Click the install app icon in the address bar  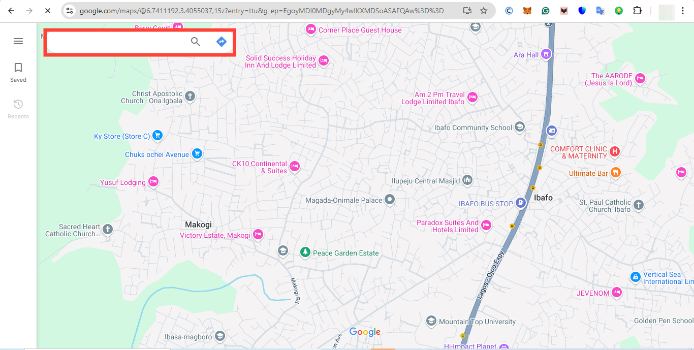tap(467, 11)
